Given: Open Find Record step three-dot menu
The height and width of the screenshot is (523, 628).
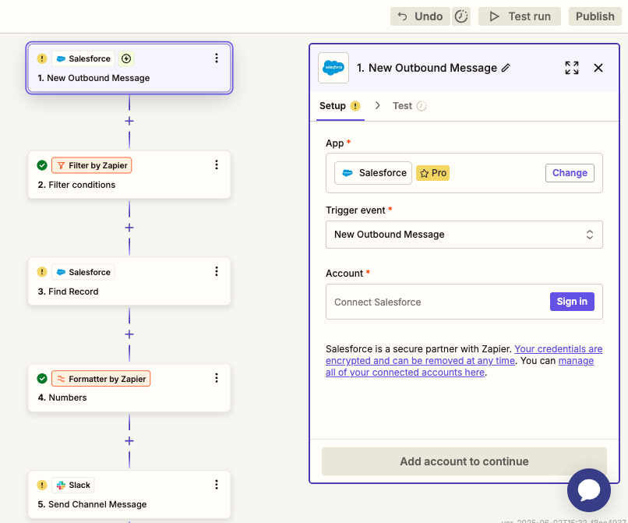Looking at the screenshot, I should 217,271.
